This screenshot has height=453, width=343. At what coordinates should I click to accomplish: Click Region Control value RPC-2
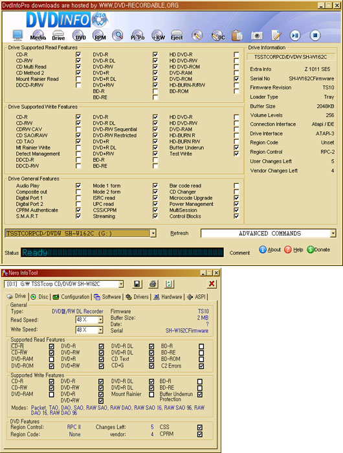[x=327, y=151]
